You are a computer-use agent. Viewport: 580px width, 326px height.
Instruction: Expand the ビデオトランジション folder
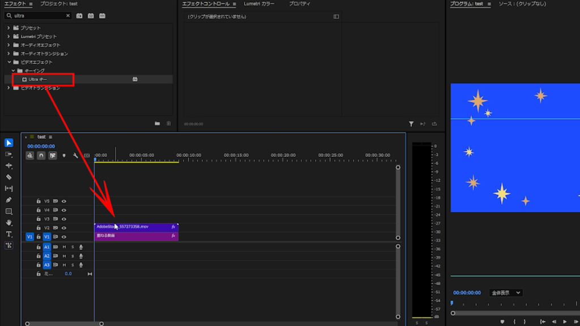pyautogui.click(x=8, y=88)
